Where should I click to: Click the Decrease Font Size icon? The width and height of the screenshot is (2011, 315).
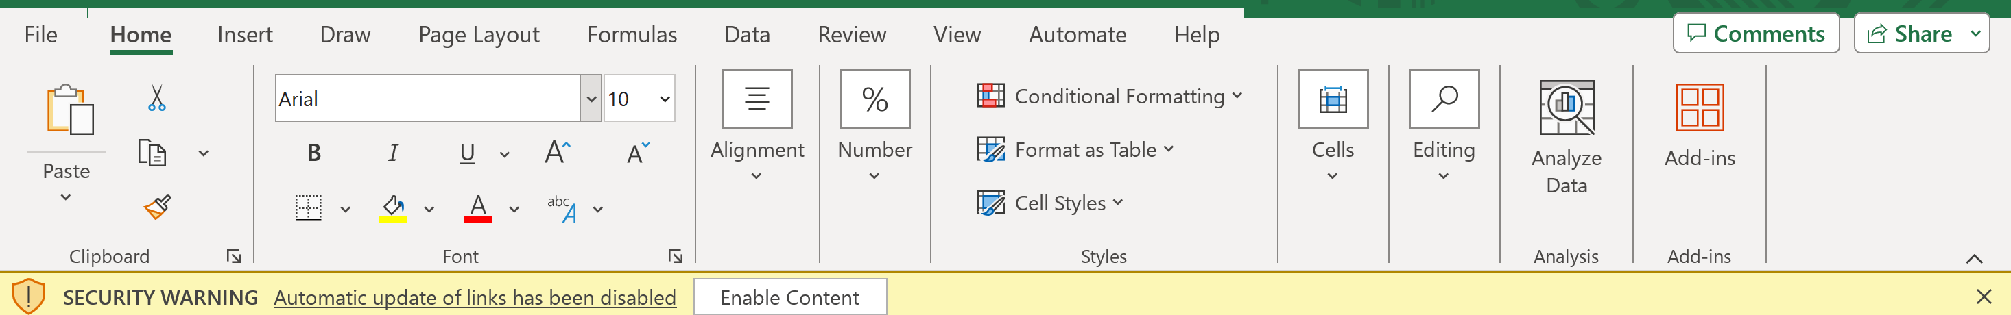[x=638, y=153]
